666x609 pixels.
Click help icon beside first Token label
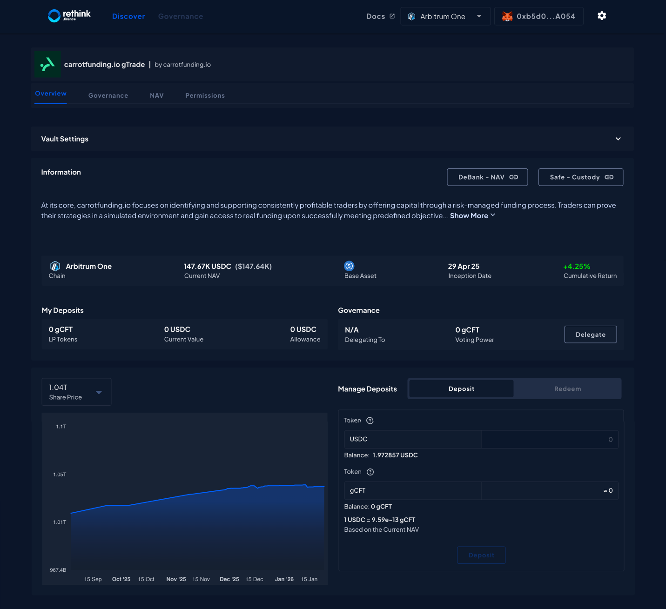[370, 421]
